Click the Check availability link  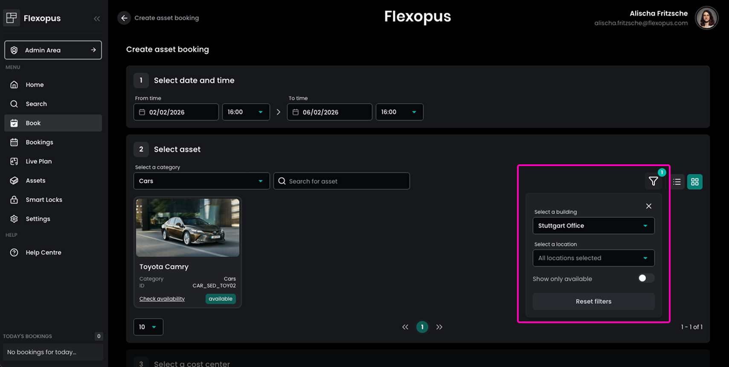tap(162, 299)
